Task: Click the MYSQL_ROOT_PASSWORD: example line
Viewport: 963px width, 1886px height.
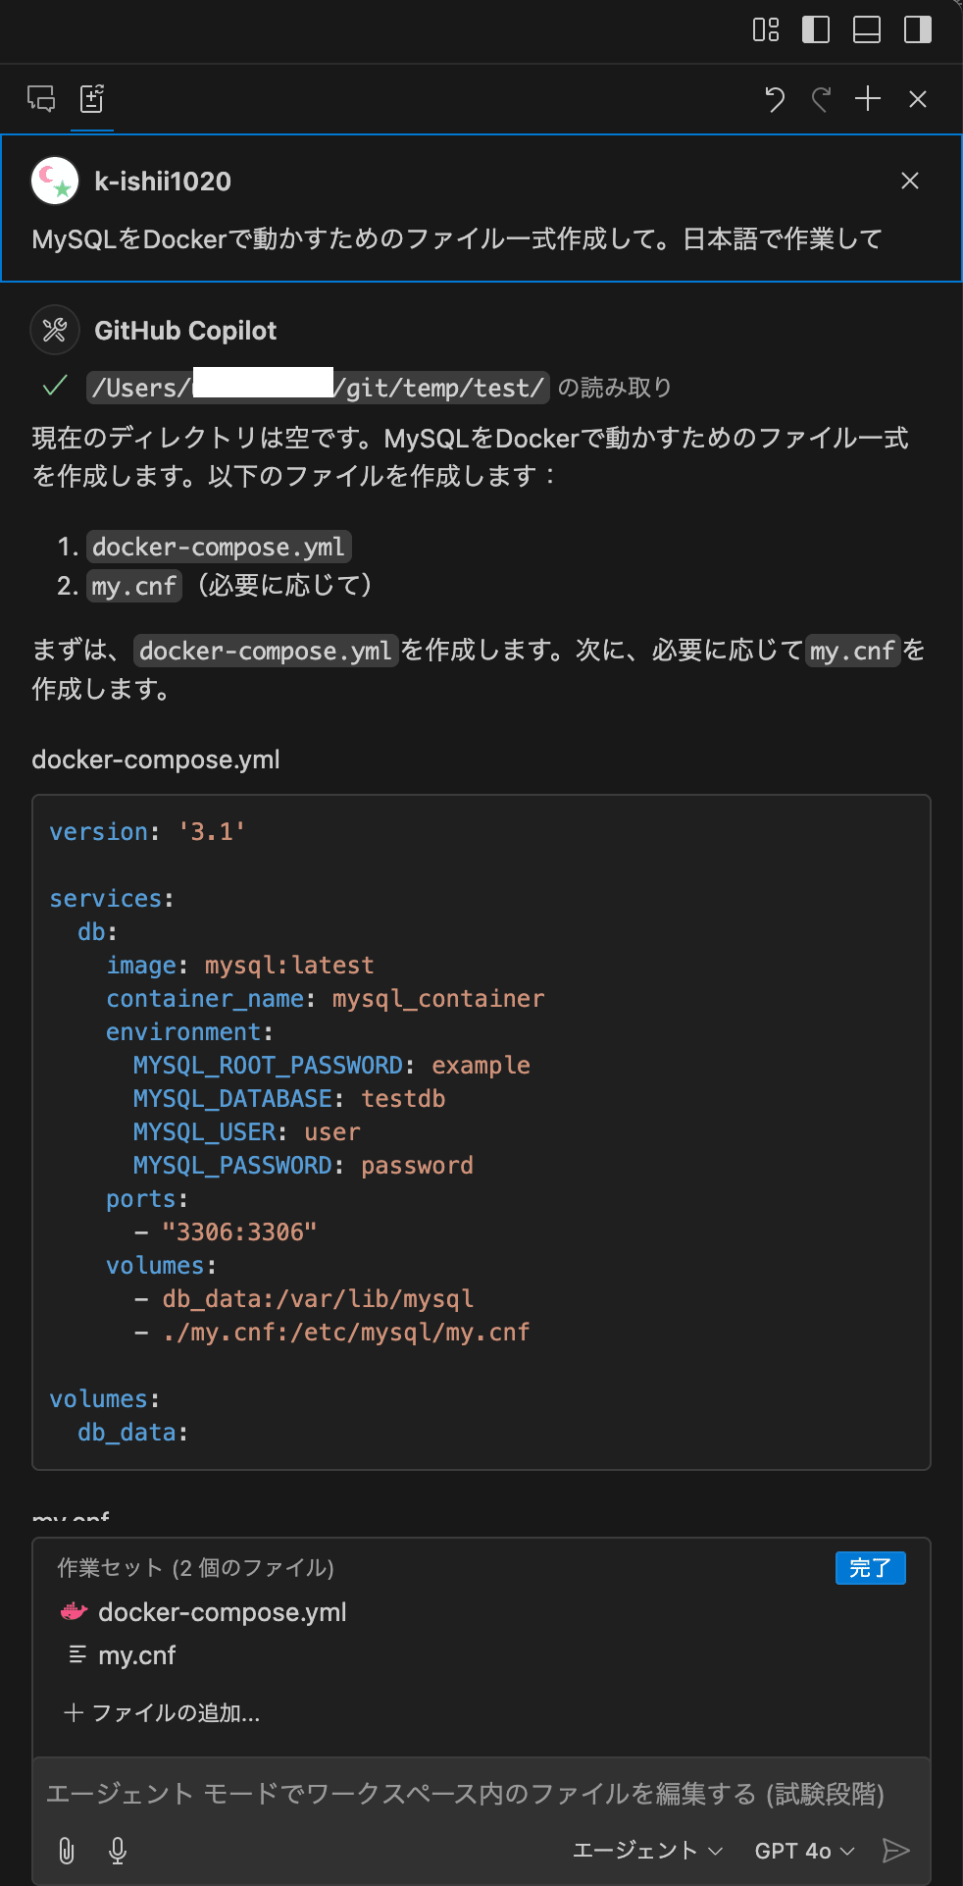Action: point(331,1066)
